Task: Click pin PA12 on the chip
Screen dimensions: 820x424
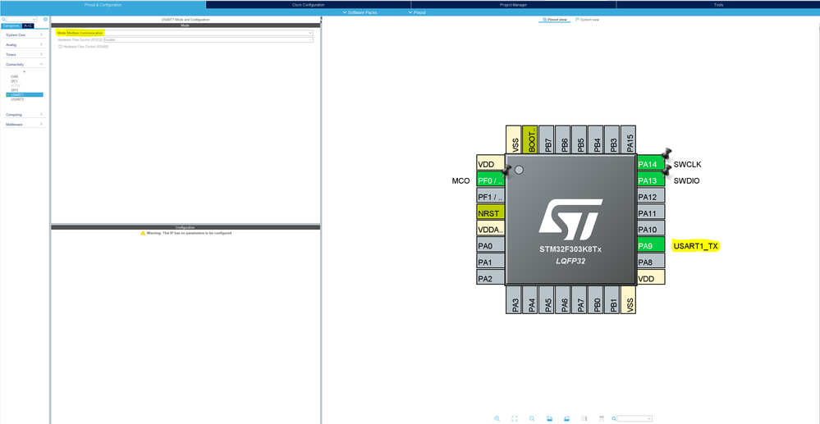Action: coord(651,196)
